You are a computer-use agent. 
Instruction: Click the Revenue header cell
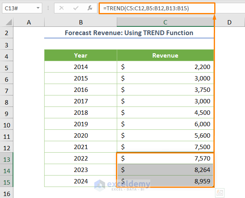point(165,56)
